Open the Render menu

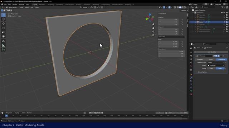pyautogui.click(x=15, y=4)
